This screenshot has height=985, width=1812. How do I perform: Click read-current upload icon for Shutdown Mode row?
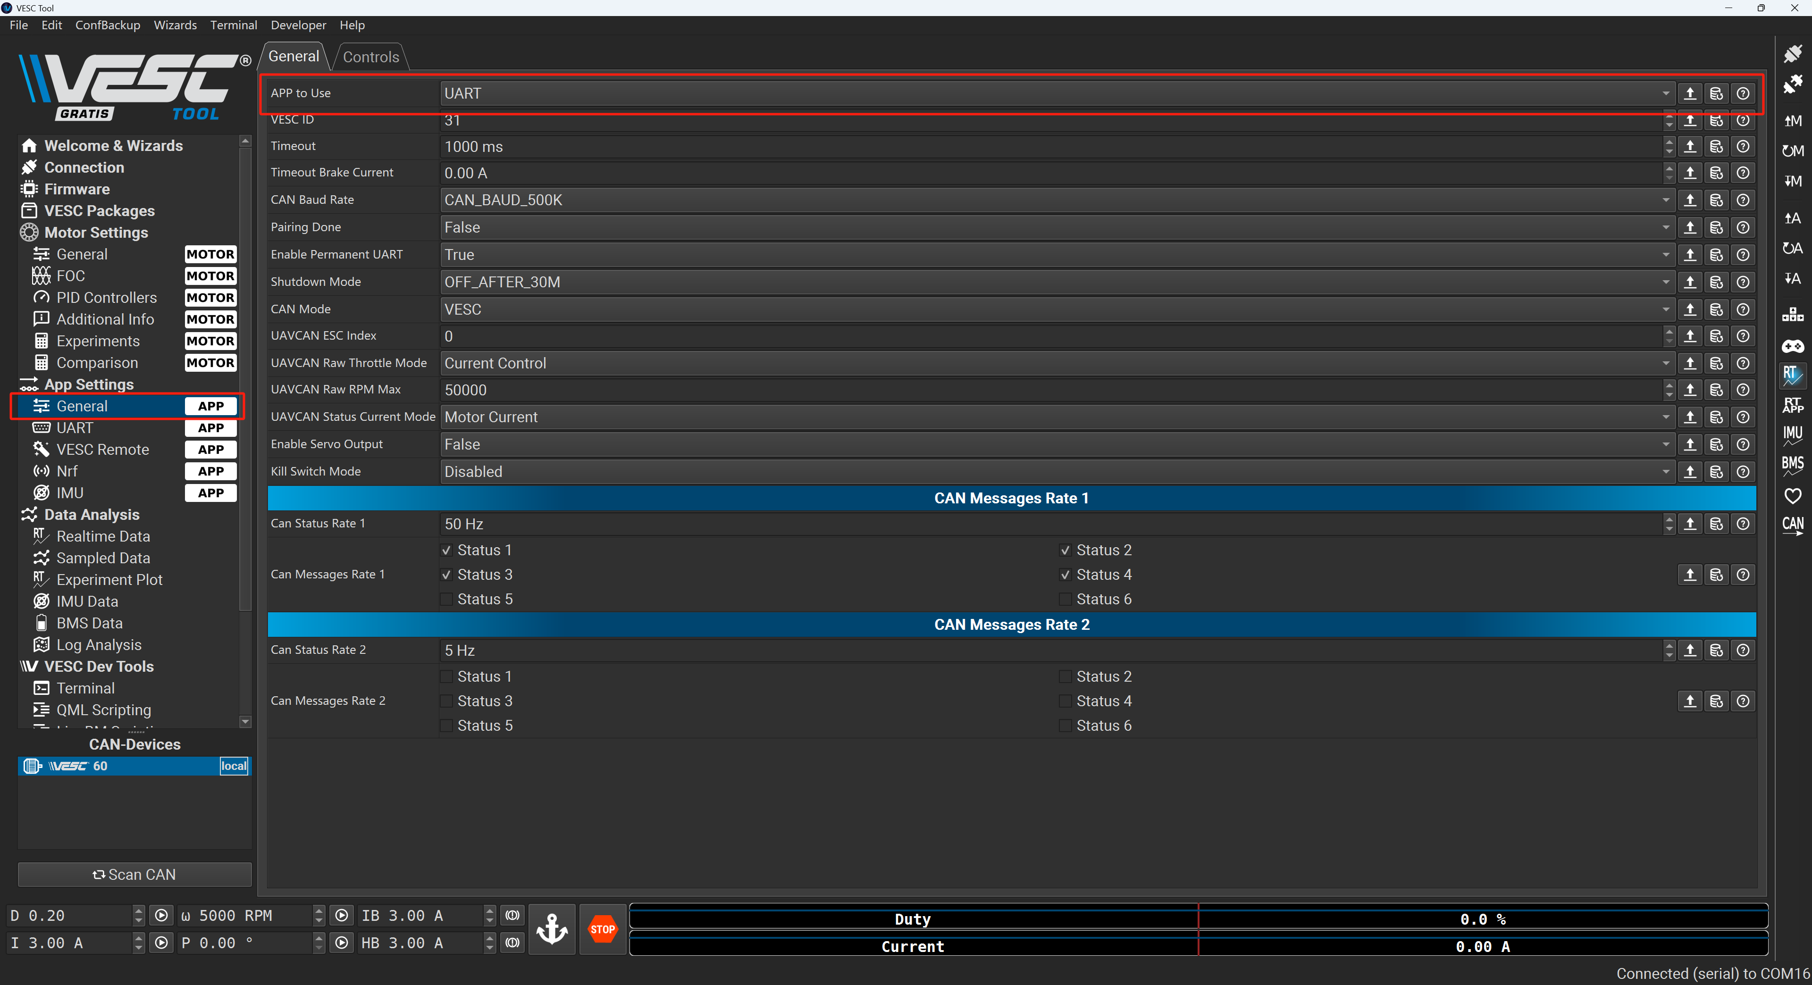[1690, 282]
